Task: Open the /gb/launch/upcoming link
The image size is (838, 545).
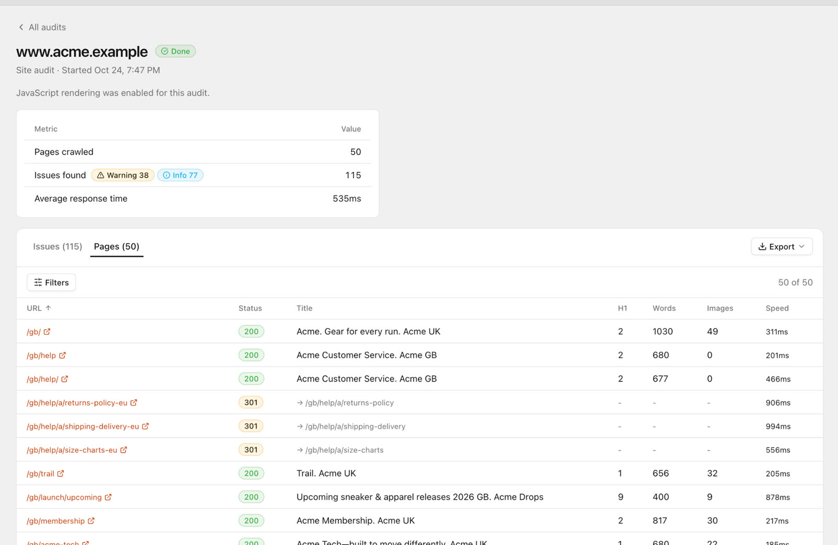Action: [x=64, y=497]
